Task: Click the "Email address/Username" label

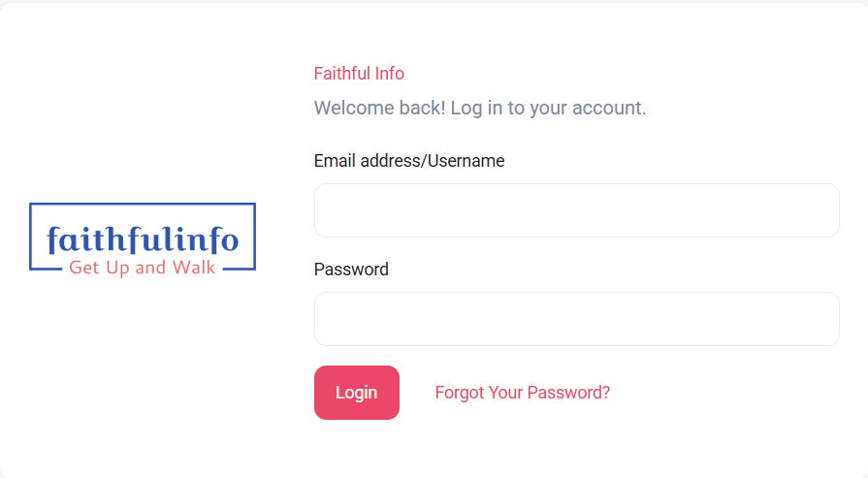Action: tap(409, 161)
